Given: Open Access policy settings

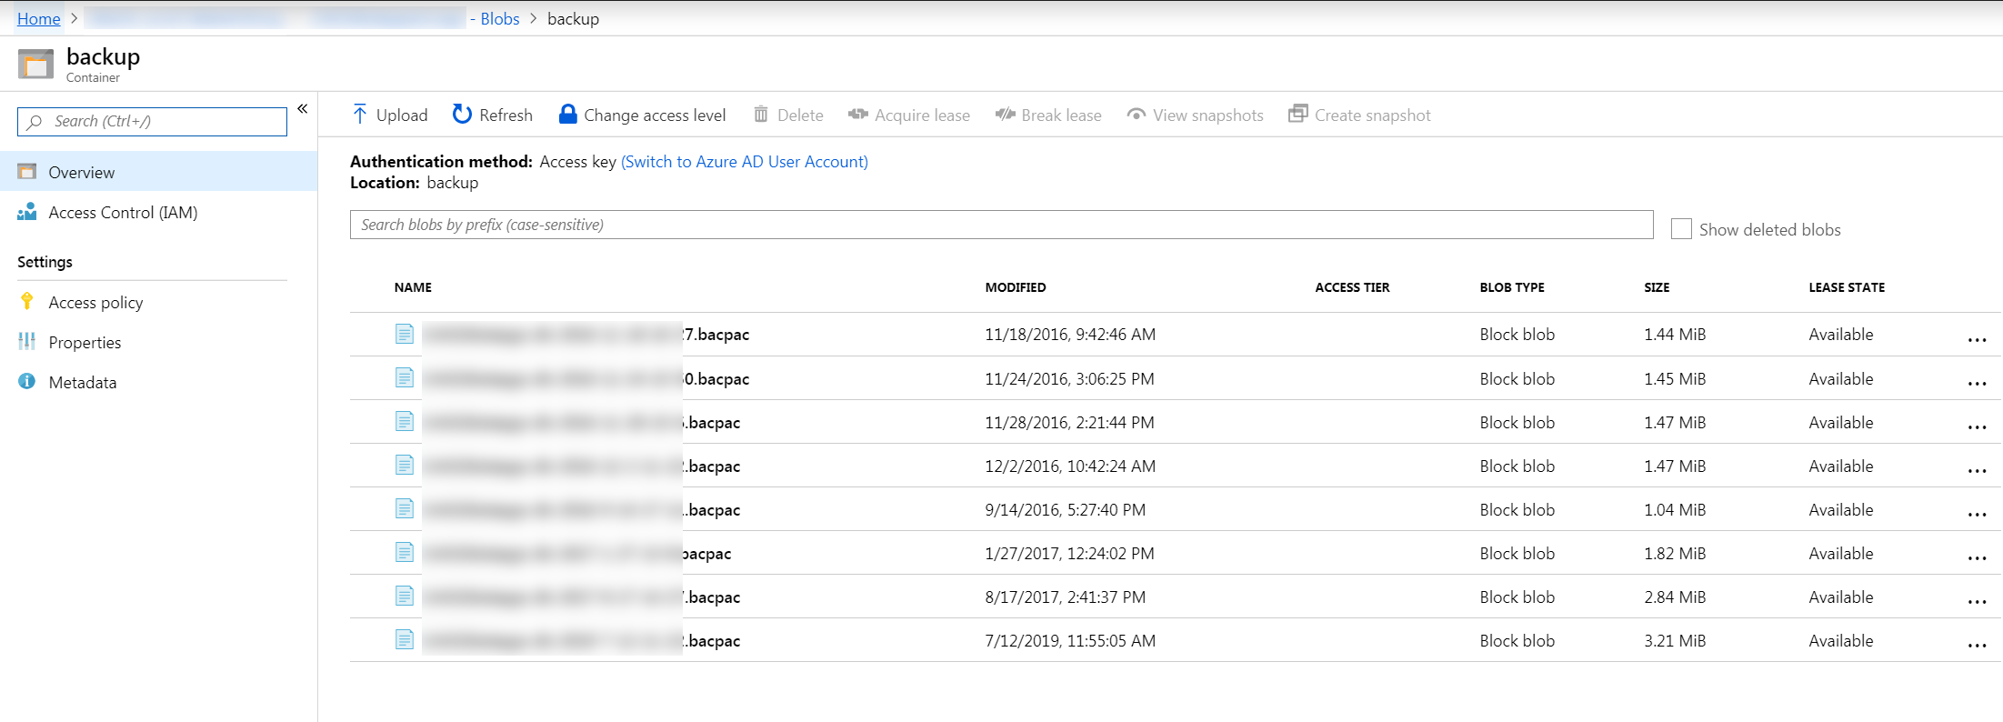Looking at the screenshot, I should tap(95, 303).
